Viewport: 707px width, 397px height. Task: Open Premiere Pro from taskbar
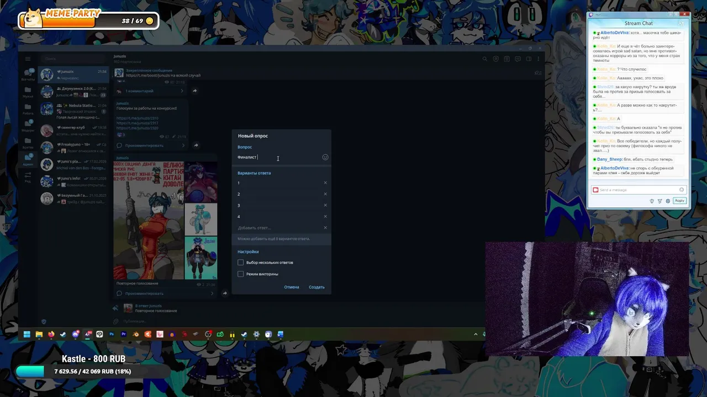coord(124,334)
